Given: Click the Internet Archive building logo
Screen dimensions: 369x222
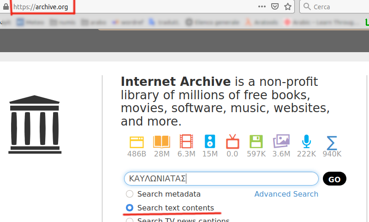Looking at the screenshot, I should pos(34,124).
